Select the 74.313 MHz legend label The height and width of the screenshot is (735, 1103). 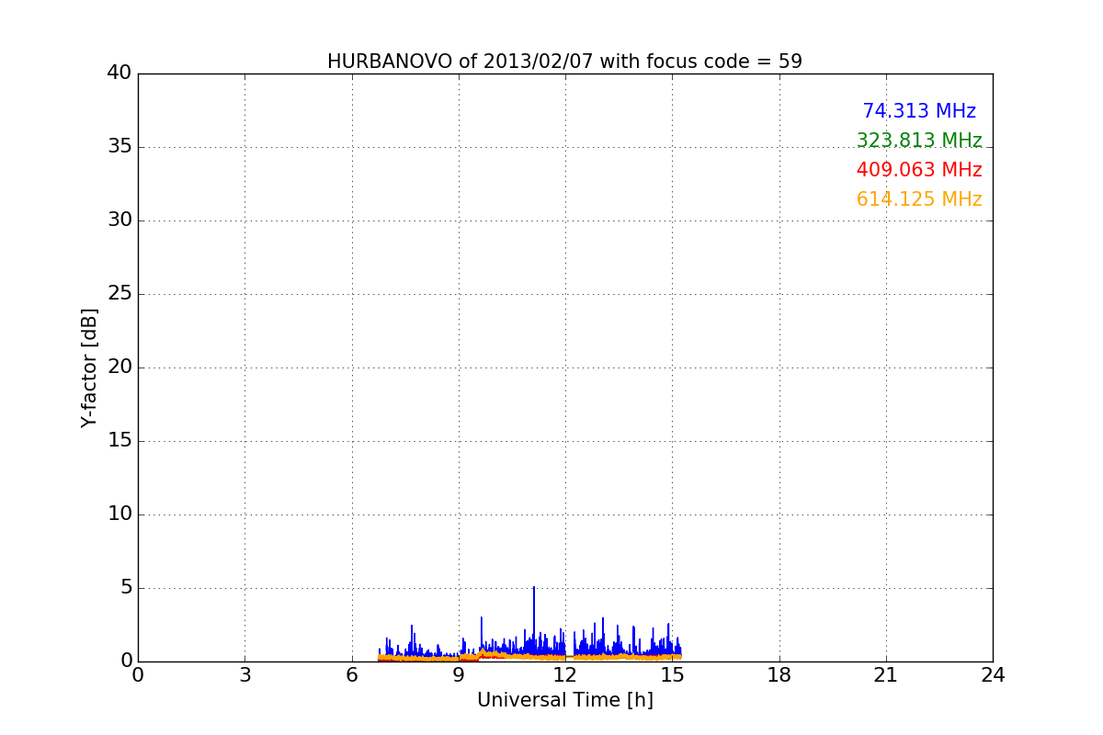coord(919,111)
